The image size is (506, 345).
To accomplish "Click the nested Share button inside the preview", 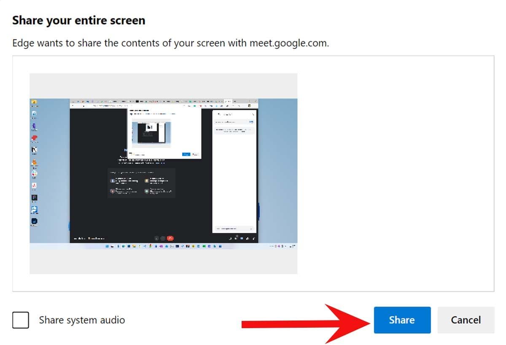I will coord(186,154).
